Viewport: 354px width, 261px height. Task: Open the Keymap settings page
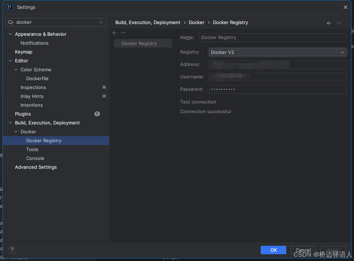(x=23, y=52)
